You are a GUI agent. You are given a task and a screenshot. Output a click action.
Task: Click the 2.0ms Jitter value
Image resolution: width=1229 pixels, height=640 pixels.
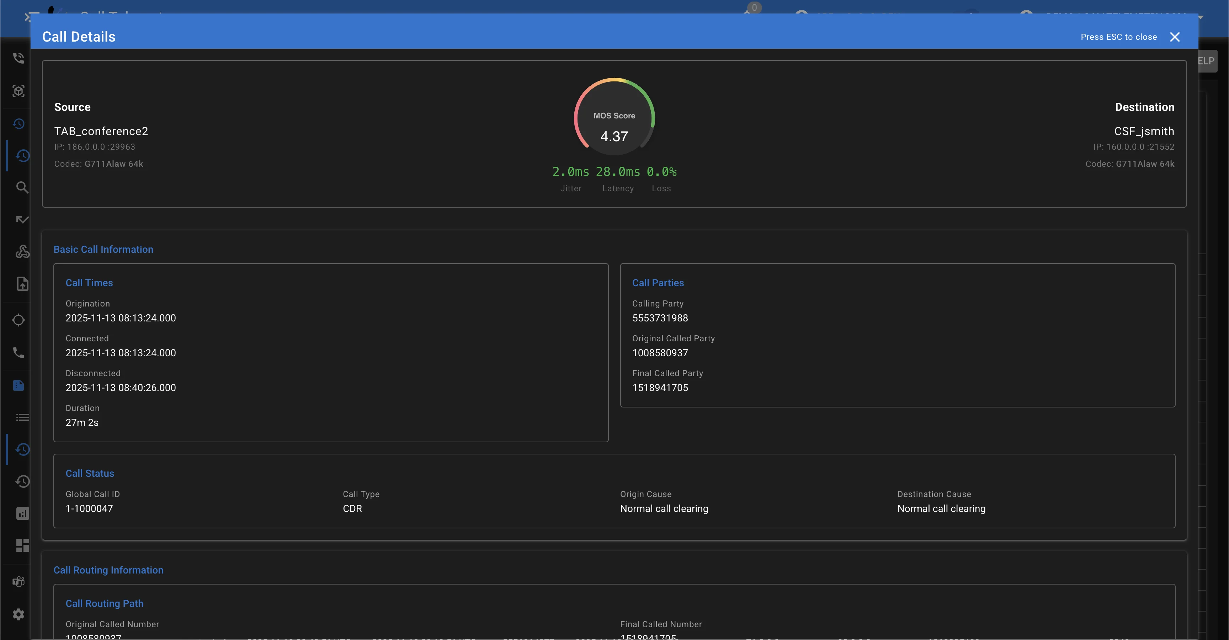(571, 172)
